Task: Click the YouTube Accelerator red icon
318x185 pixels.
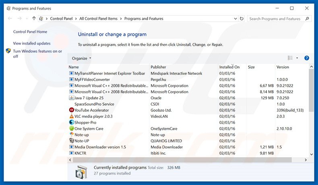Action: pos(71,110)
